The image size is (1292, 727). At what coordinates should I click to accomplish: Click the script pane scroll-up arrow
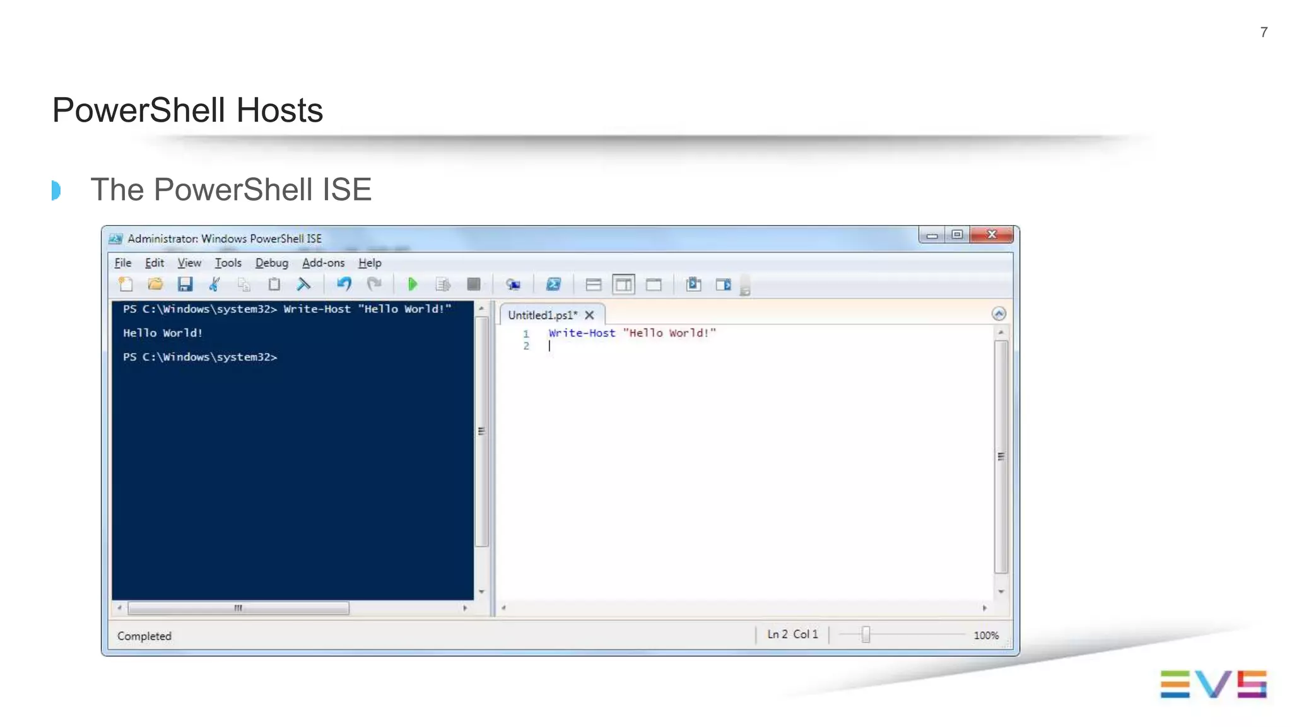(1001, 332)
